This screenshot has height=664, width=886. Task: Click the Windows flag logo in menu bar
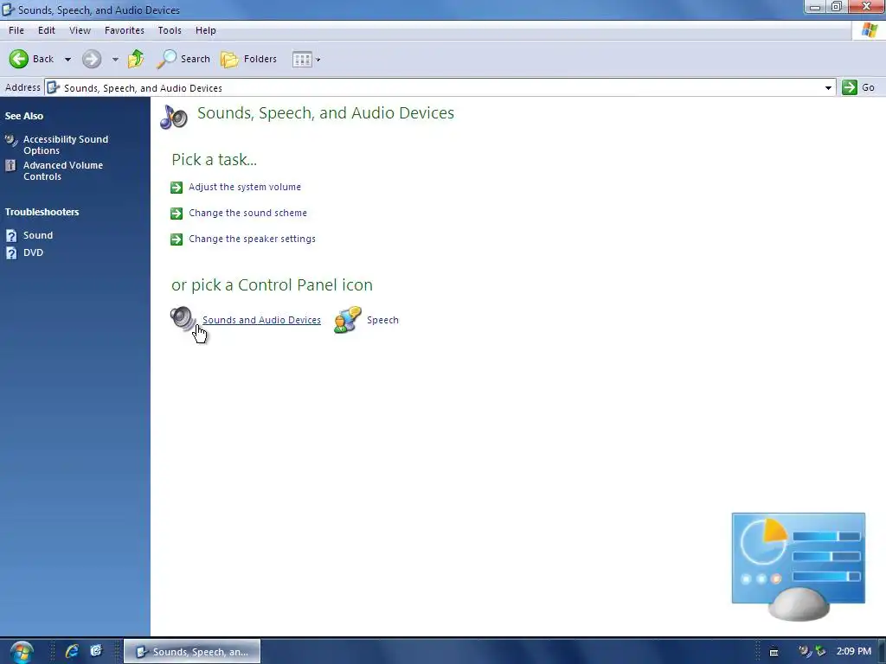869,30
